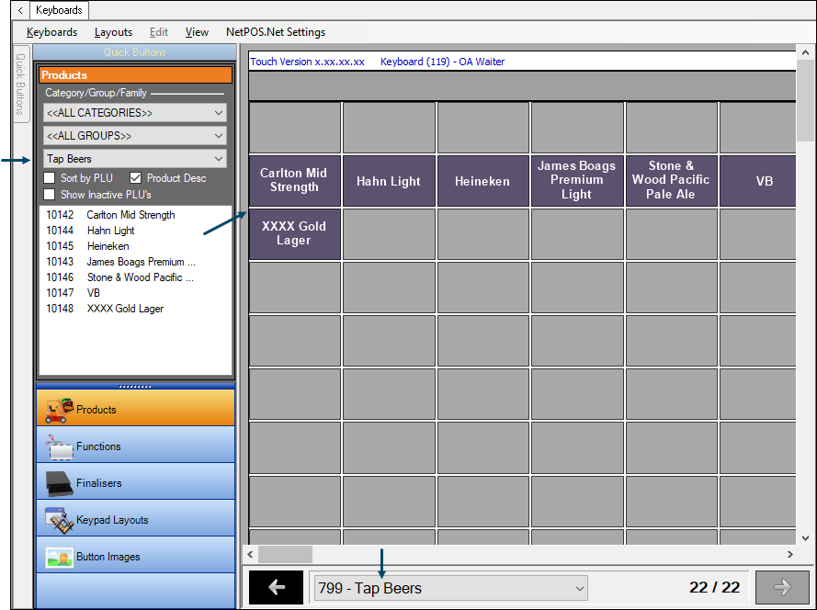The width and height of the screenshot is (817, 610).
Task: Uncheck the Product Desc checkbox
Action: (136, 178)
